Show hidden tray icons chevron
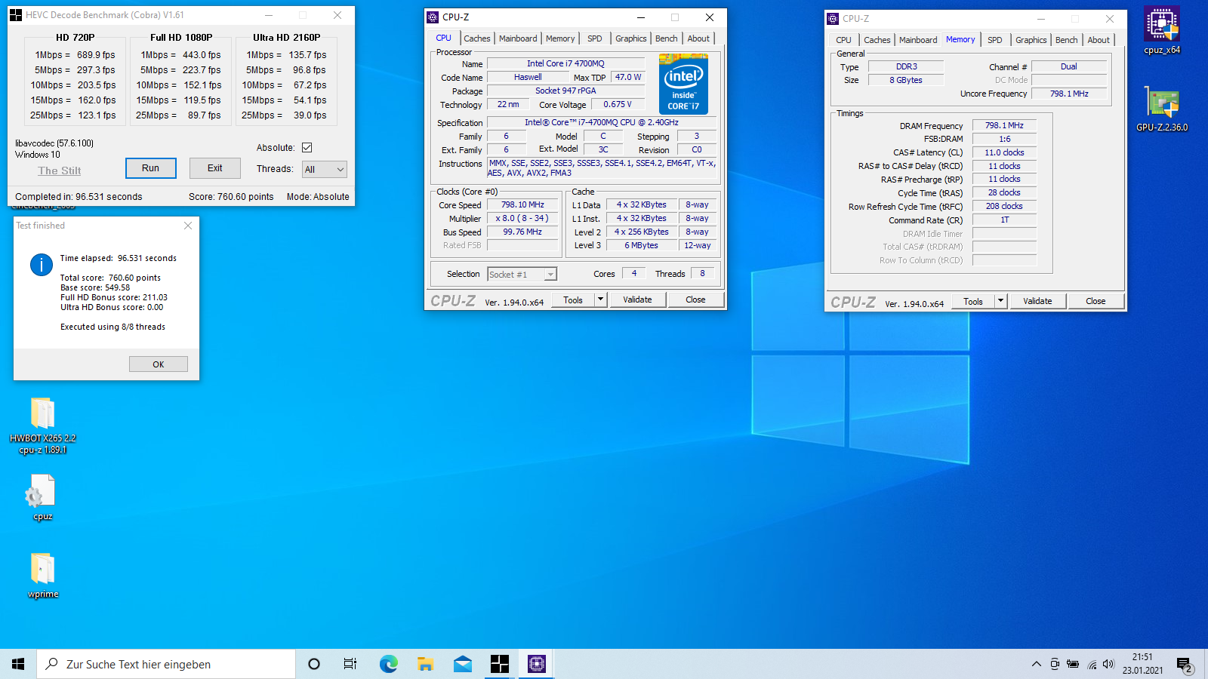The height and width of the screenshot is (679, 1208). pyautogui.click(x=1036, y=664)
